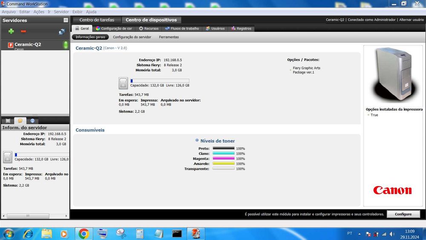Click the horizontal scrollbar in server info panel
The width and height of the screenshot is (426, 240).
coord(35,216)
